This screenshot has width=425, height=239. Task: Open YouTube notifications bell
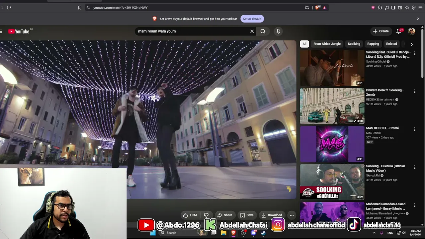pyautogui.click(x=399, y=31)
